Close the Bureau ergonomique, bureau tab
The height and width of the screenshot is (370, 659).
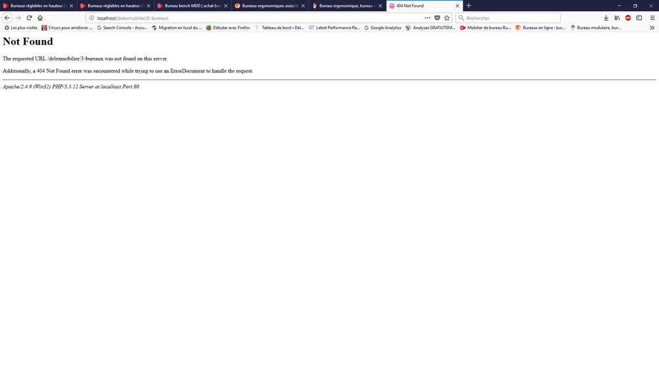[x=380, y=6]
